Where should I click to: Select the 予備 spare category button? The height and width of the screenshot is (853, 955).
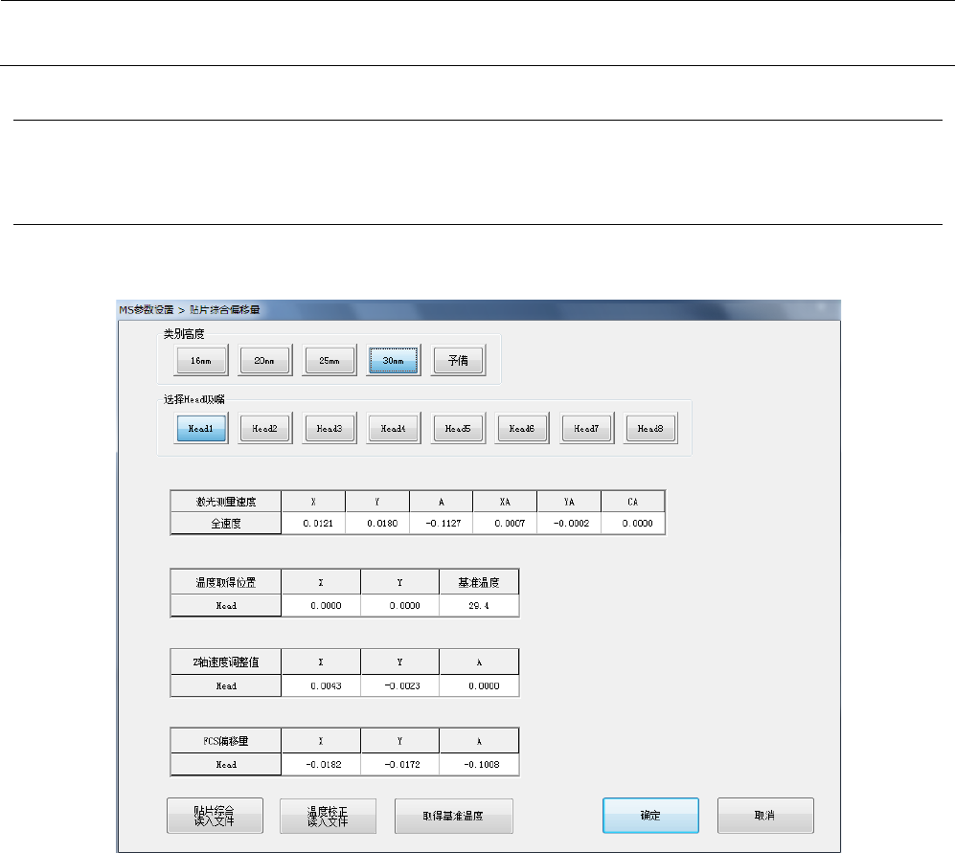coord(458,360)
